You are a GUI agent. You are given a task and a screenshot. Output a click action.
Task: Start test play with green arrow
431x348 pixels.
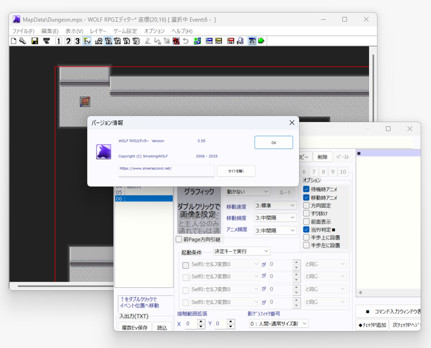click(x=261, y=41)
